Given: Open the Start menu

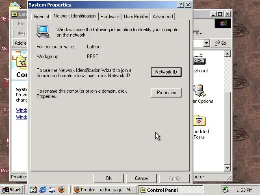Looking at the screenshot, I should (x=12, y=190).
